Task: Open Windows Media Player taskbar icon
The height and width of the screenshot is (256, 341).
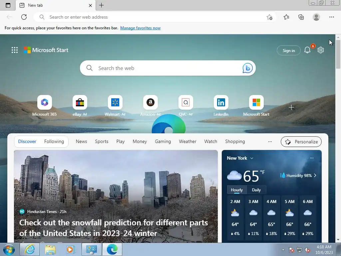Action: pyautogui.click(x=71, y=249)
